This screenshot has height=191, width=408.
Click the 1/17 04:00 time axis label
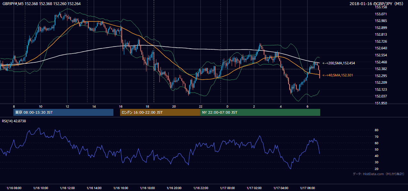pyautogui.click(x=281, y=188)
